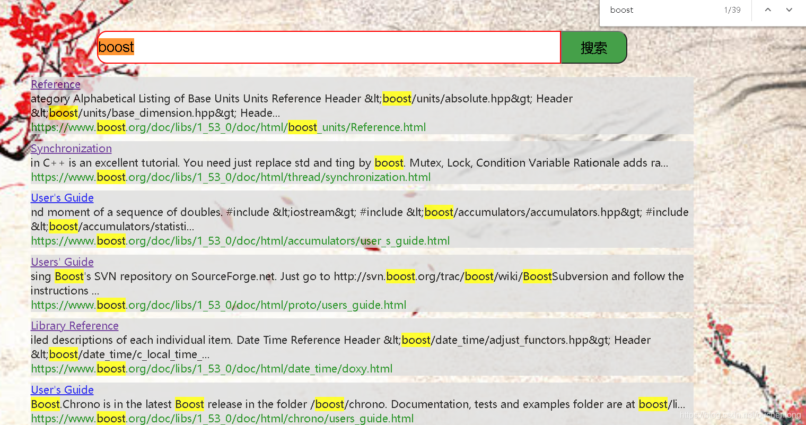
Task: Click the 1/39 match counter
Action: pos(732,10)
